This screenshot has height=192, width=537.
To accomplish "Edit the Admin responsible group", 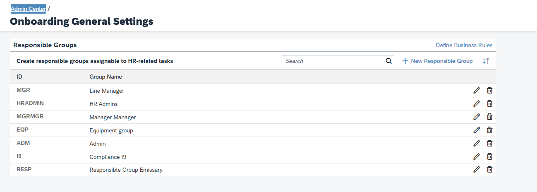I will (x=477, y=143).
